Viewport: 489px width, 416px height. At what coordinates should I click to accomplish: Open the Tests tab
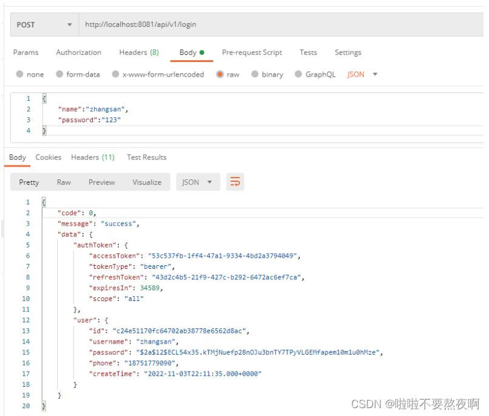[x=308, y=52]
